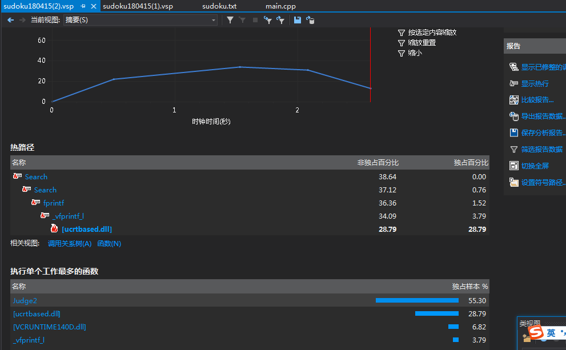Click the Judge2 function link
Image resolution: width=566 pixels, height=350 pixels.
[25, 300]
